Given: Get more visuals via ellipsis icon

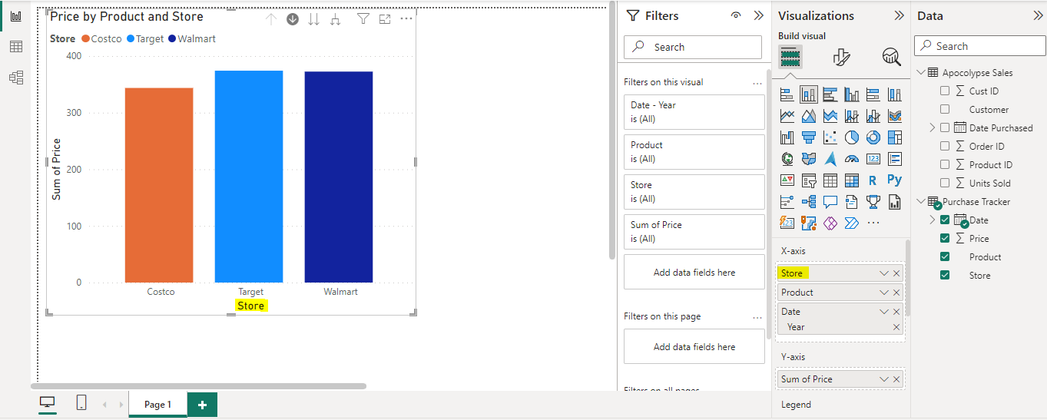Looking at the screenshot, I should coord(873,223).
